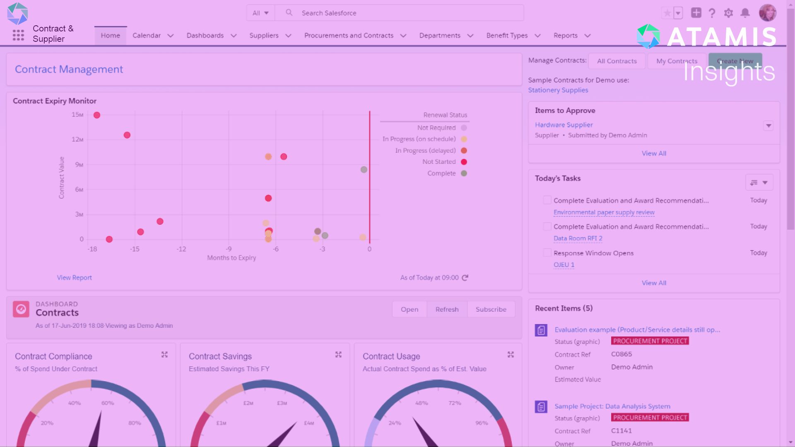This screenshot has height=447, width=795.
Task: Click the Global Actions plus icon
Action: click(696, 13)
